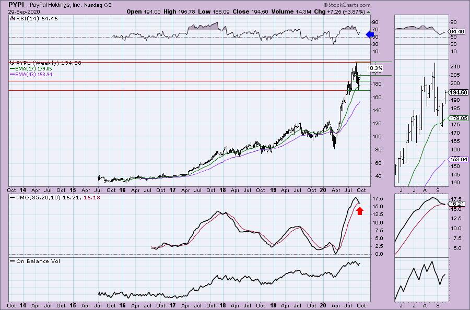Click the PYPL ticker symbol title
The image size is (470, 310).
click(17, 5)
